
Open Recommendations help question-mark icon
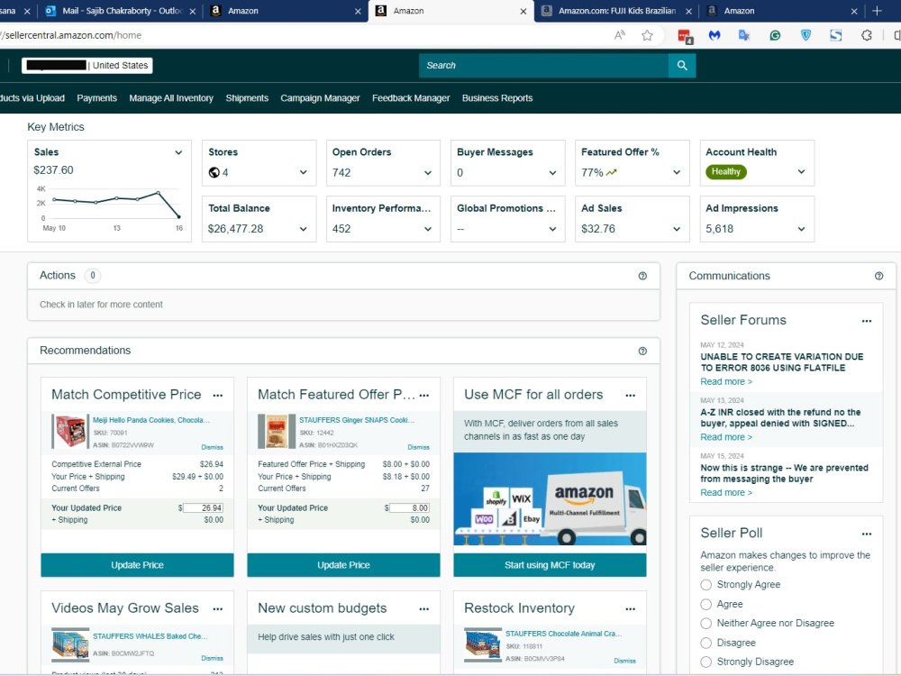(x=642, y=352)
